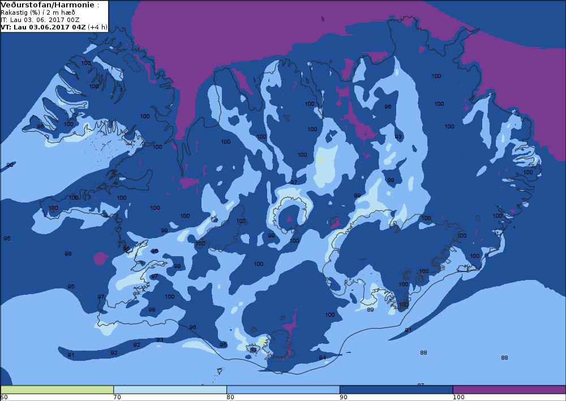Select the "Rakastig (%) í 2 m hæð" line
The image size is (566, 401).
click(x=38, y=12)
